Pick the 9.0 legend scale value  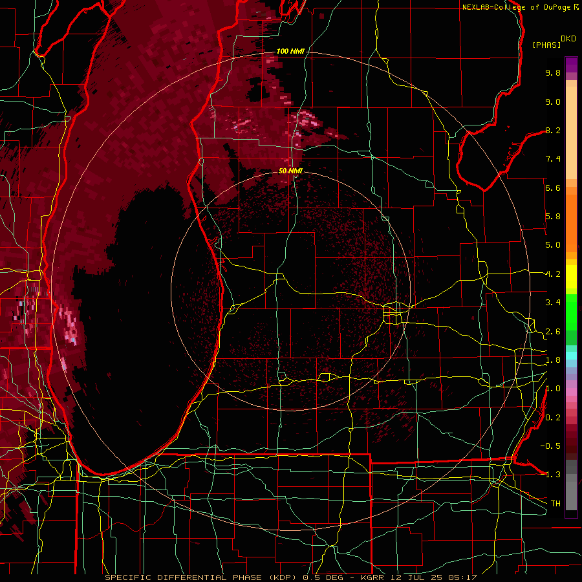coord(553,102)
